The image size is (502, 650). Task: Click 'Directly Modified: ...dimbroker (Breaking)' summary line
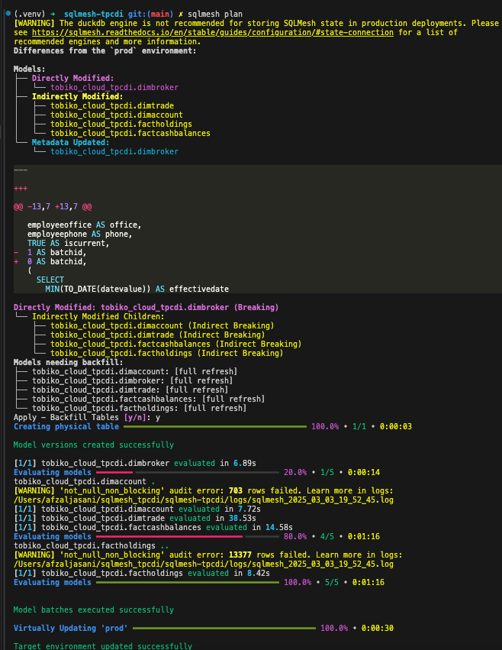click(146, 307)
